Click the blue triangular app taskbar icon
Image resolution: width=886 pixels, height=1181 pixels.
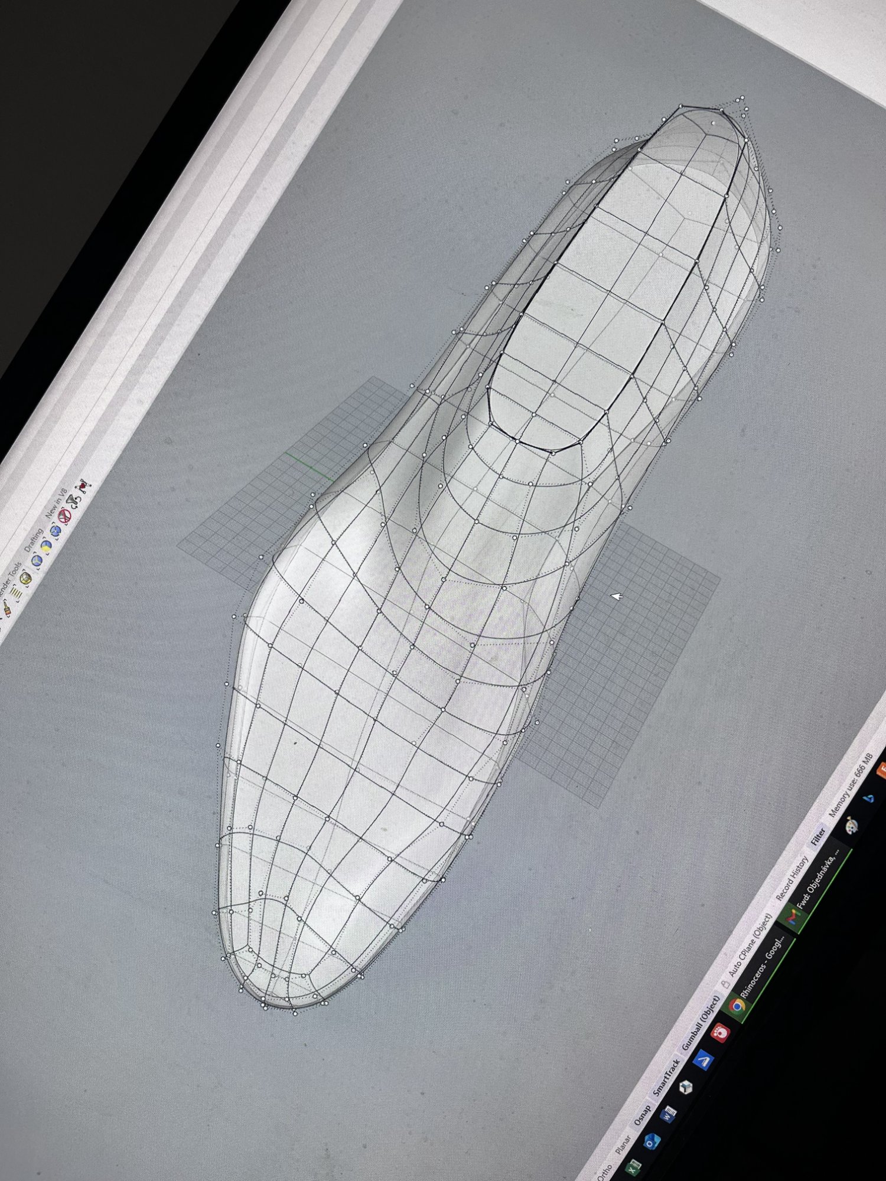coord(869,798)
